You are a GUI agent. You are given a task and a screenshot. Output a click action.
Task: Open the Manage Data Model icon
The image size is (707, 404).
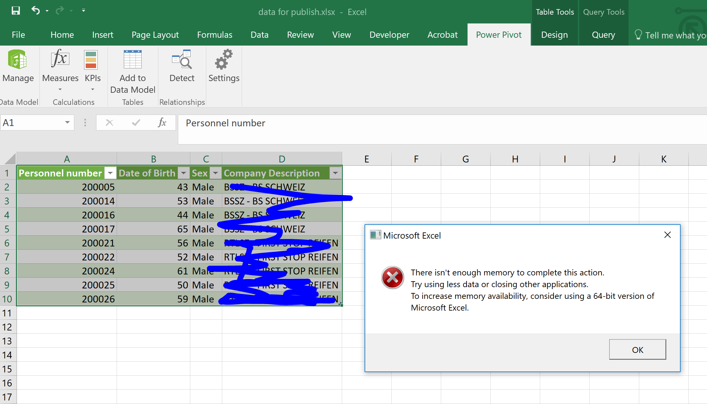(18, 60)
